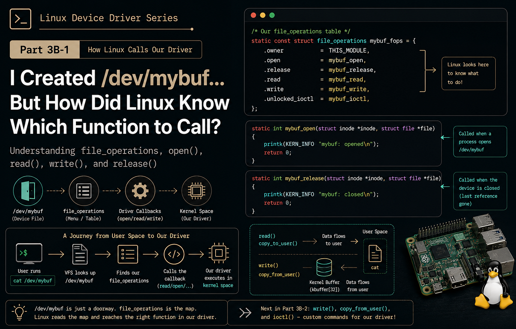Click the green dot in code window
516x329 pixels.
272,15
